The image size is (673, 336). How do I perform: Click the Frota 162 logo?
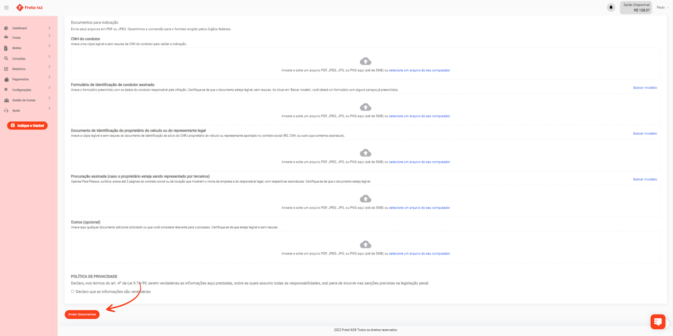point(29,8)
